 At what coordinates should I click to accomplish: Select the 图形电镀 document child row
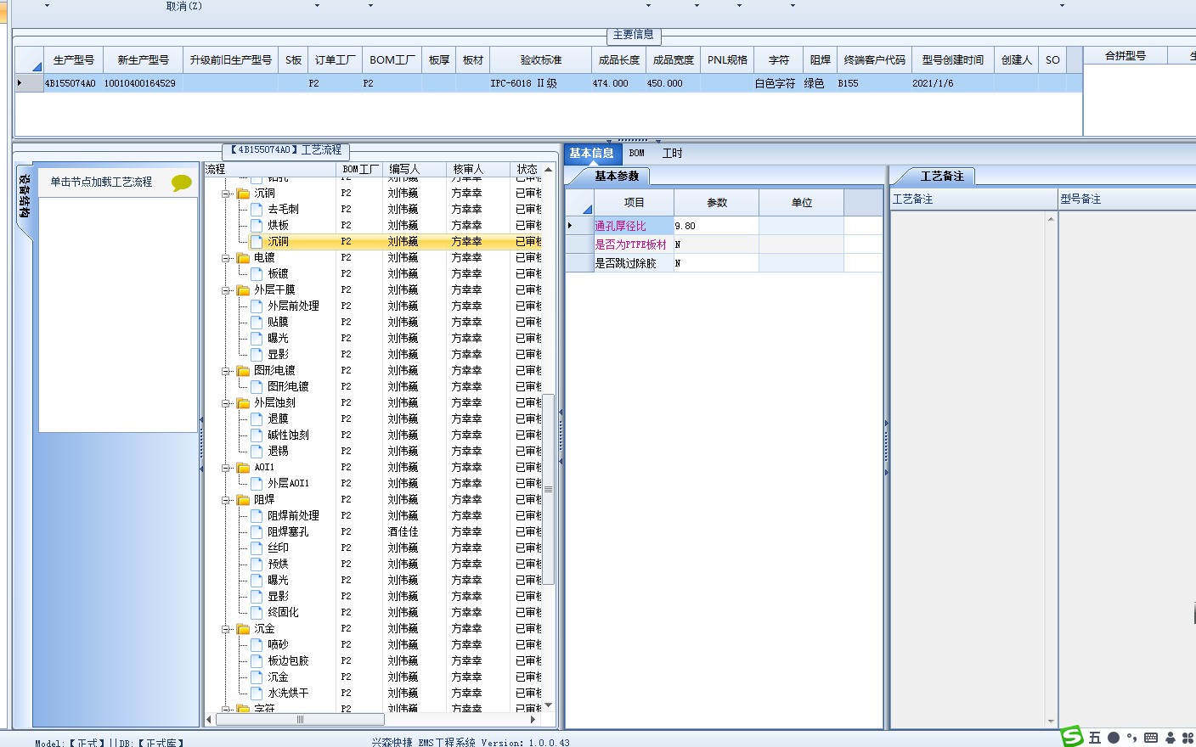click(288, 386)
